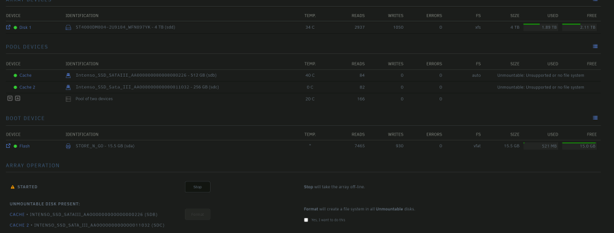The width and height of the screenshot is (614, 233).
Task: Click Flash free space bar 15.0 GB
Action: click(580, 146)
